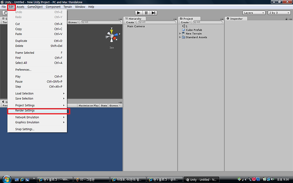This screenshot has height=183, width=293.
Task: Expand the Standard Assets tree arrow
Action: click(x=180, y=37)
